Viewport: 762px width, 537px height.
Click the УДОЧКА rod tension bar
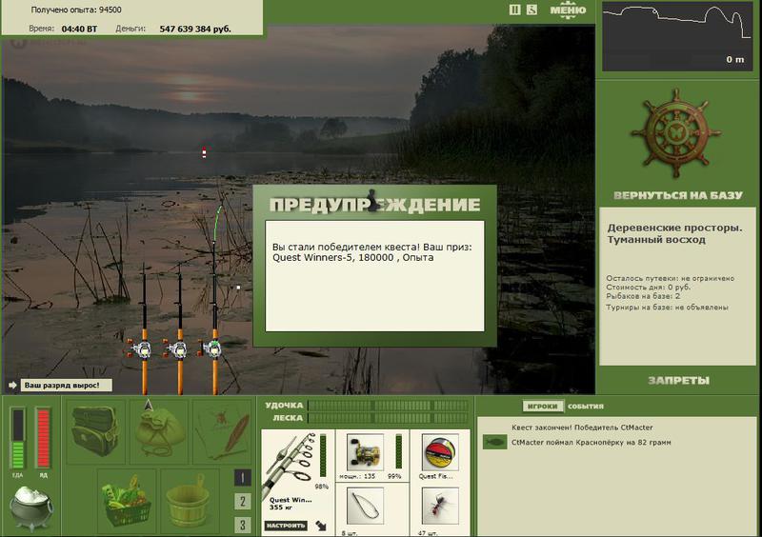tap(388, 406)
